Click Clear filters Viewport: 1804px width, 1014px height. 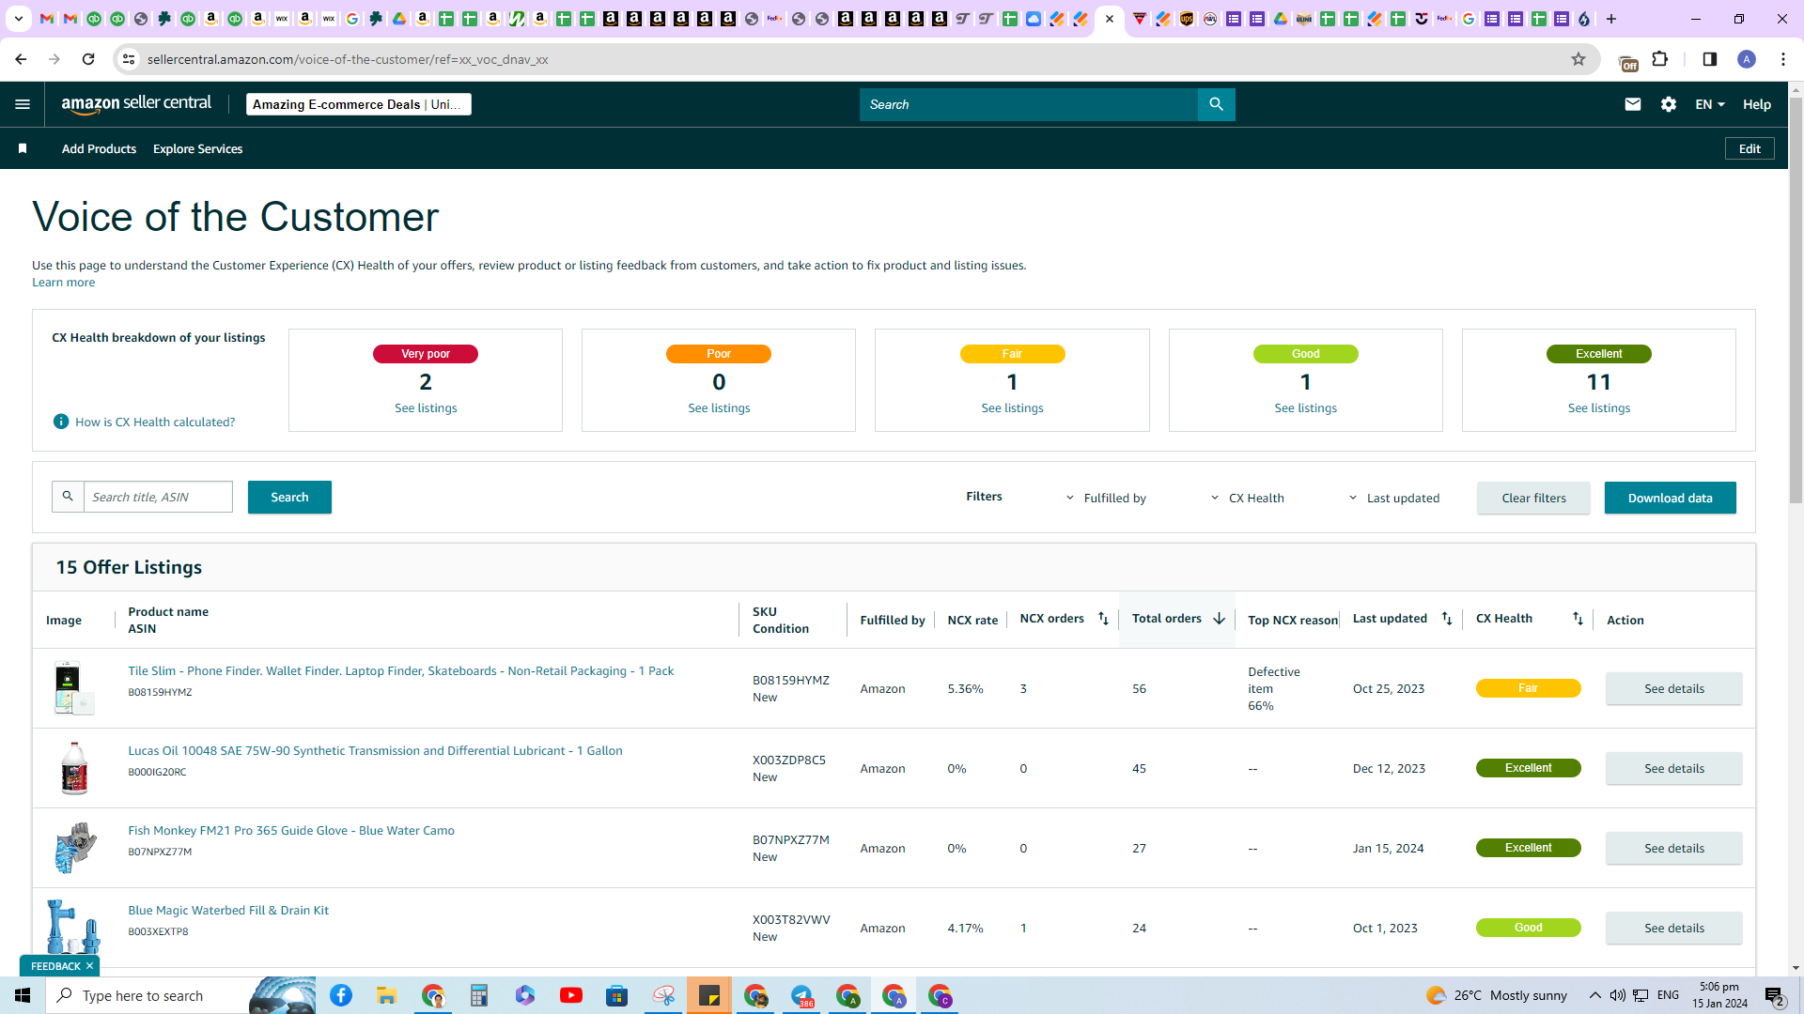1533,498
